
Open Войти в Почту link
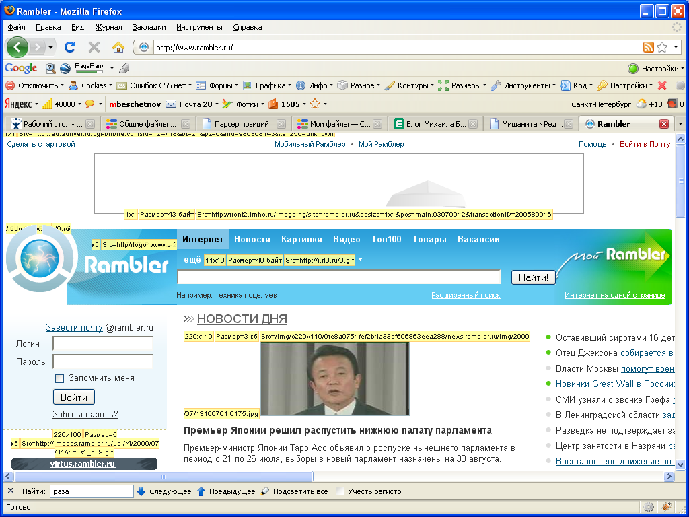[x=645, y=144]
